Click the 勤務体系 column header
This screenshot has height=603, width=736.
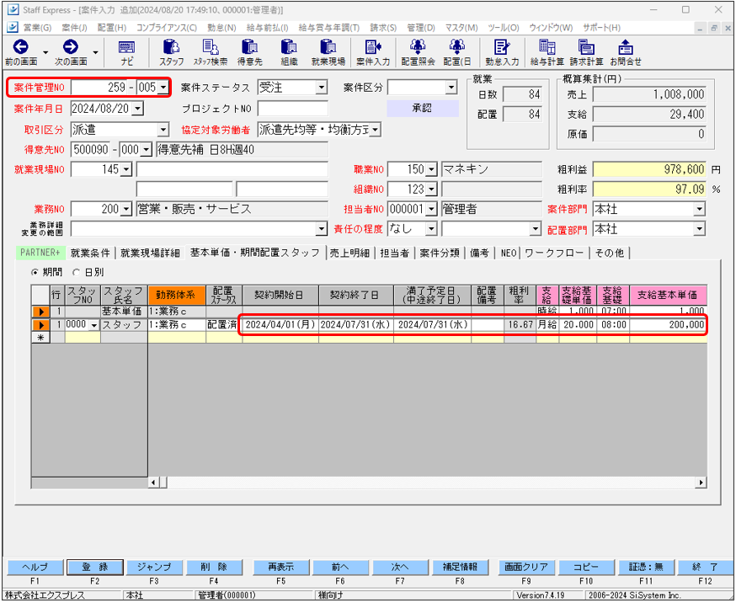[177, 295]
